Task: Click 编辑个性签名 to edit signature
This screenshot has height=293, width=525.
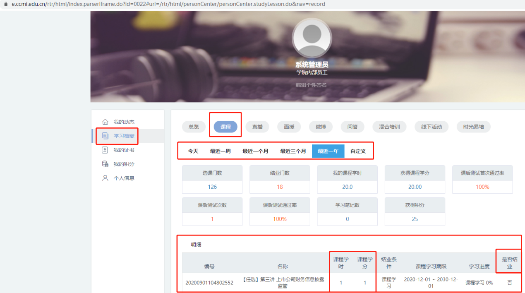Action: pos(311,85)
